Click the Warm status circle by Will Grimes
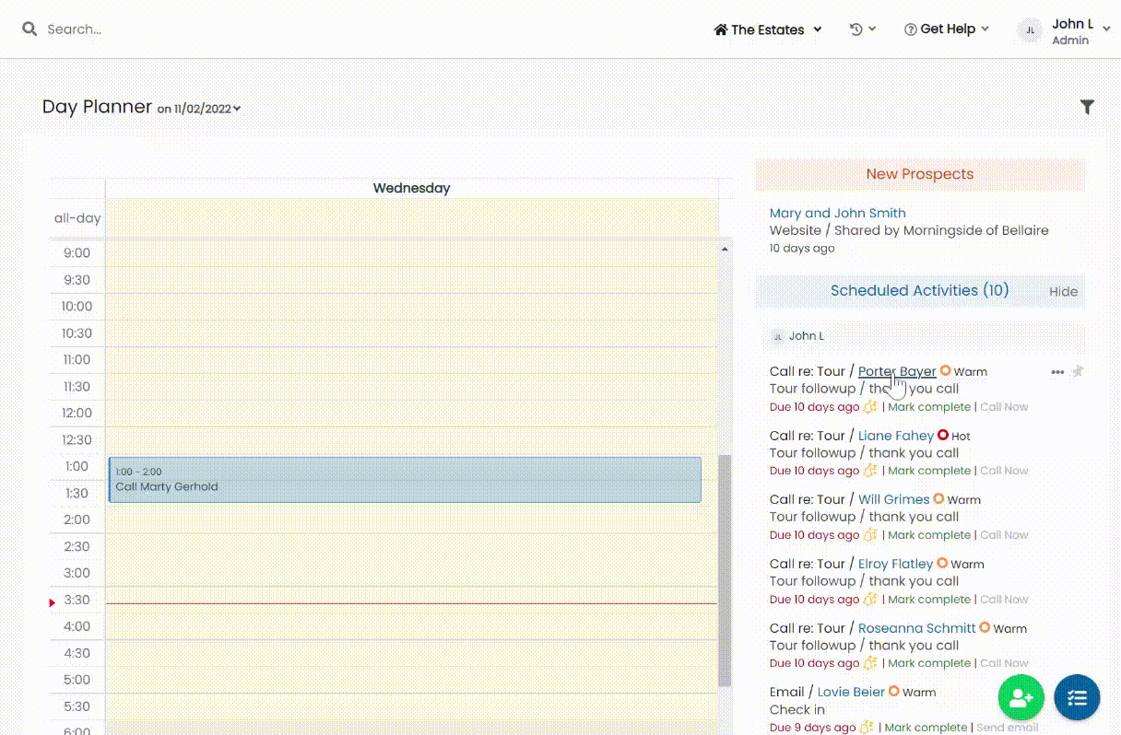Screen dimensions: 1121x735 coord(938,499)
